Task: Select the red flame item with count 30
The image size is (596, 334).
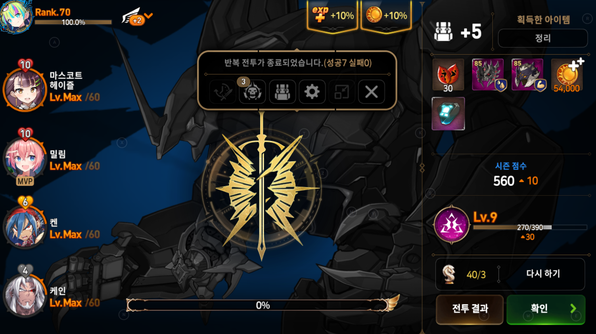Action: (448, 75)
